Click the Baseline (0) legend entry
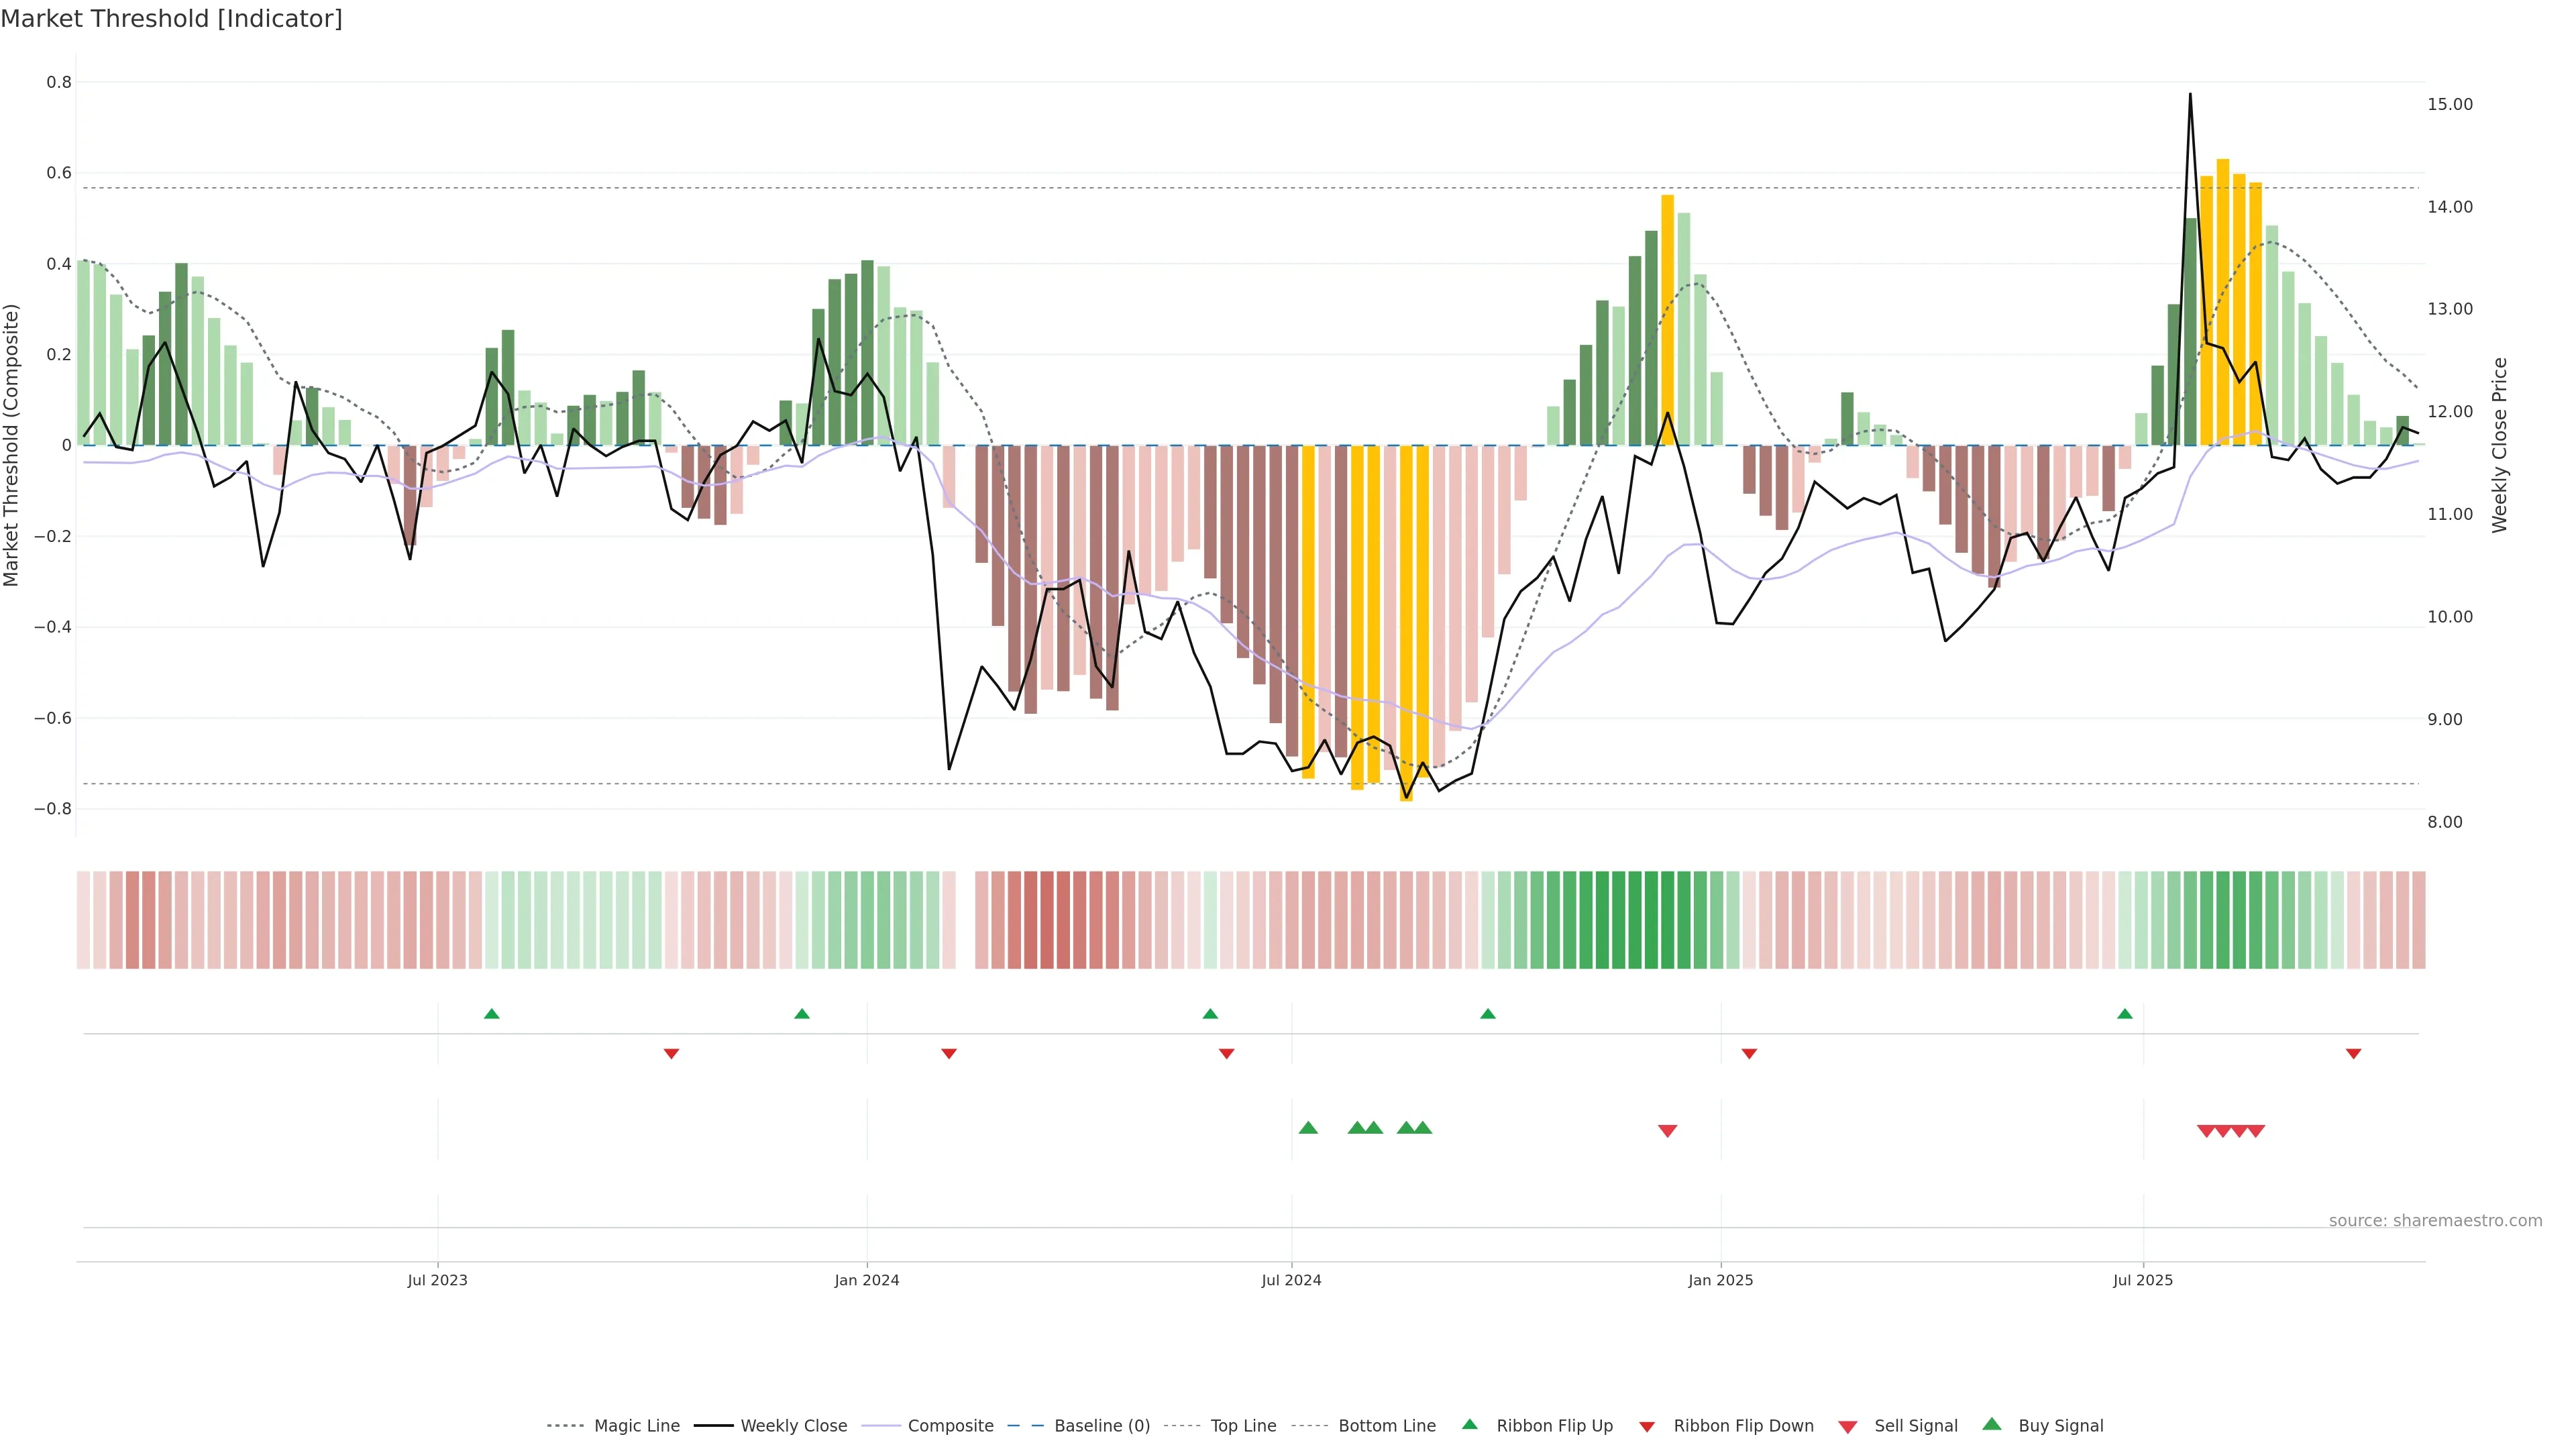Screen dimensions: 2576x1449 pyautogui.click(x=1102, y=1425)
